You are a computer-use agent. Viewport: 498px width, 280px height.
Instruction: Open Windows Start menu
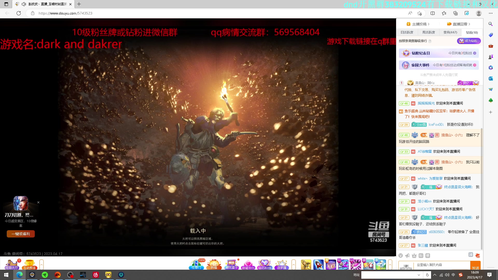pos(6,275)
